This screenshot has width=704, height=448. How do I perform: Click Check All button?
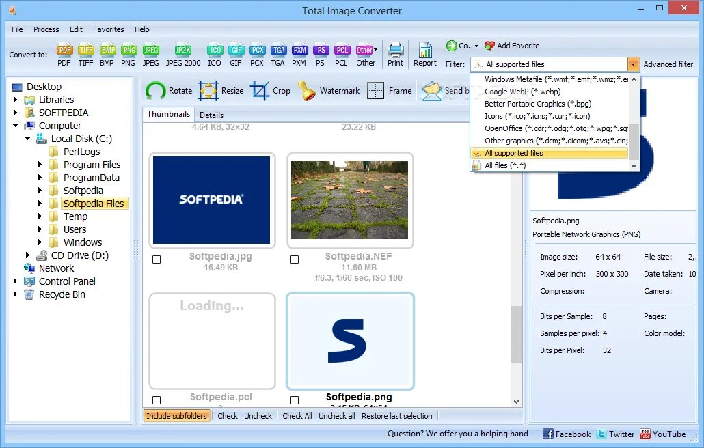pos(297,416)
